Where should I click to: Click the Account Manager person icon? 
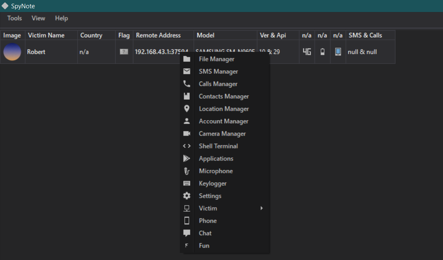pyautogui.click(x=186, y=121)
